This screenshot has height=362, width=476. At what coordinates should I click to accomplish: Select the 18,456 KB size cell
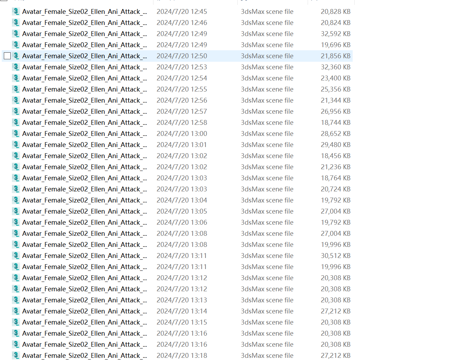pos(335,156)
